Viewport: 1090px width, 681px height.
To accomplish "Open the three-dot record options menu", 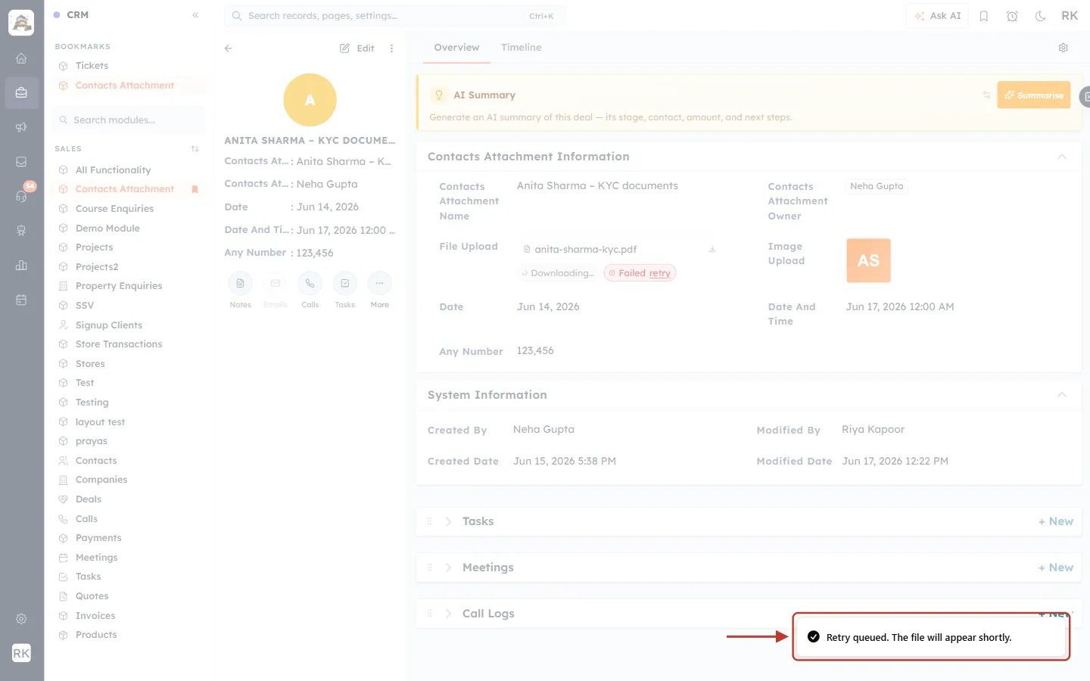I will [x=391, y=48].
